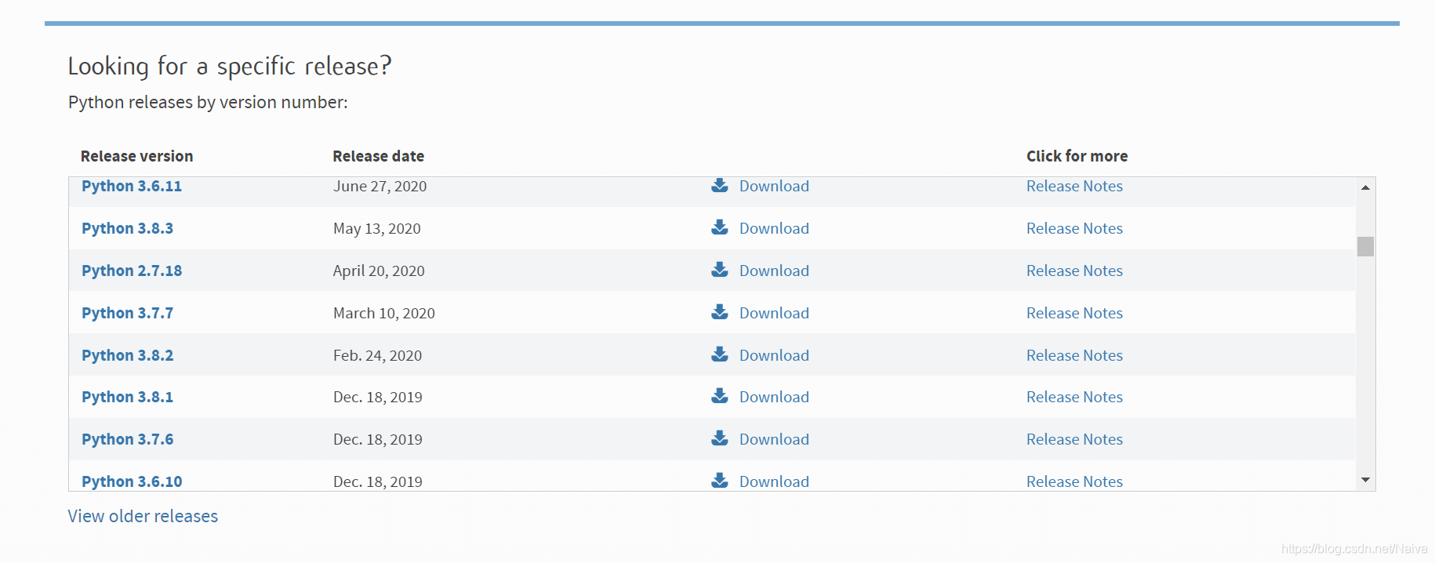Click Download text link for Python 2.7.18

click(774, 271)
